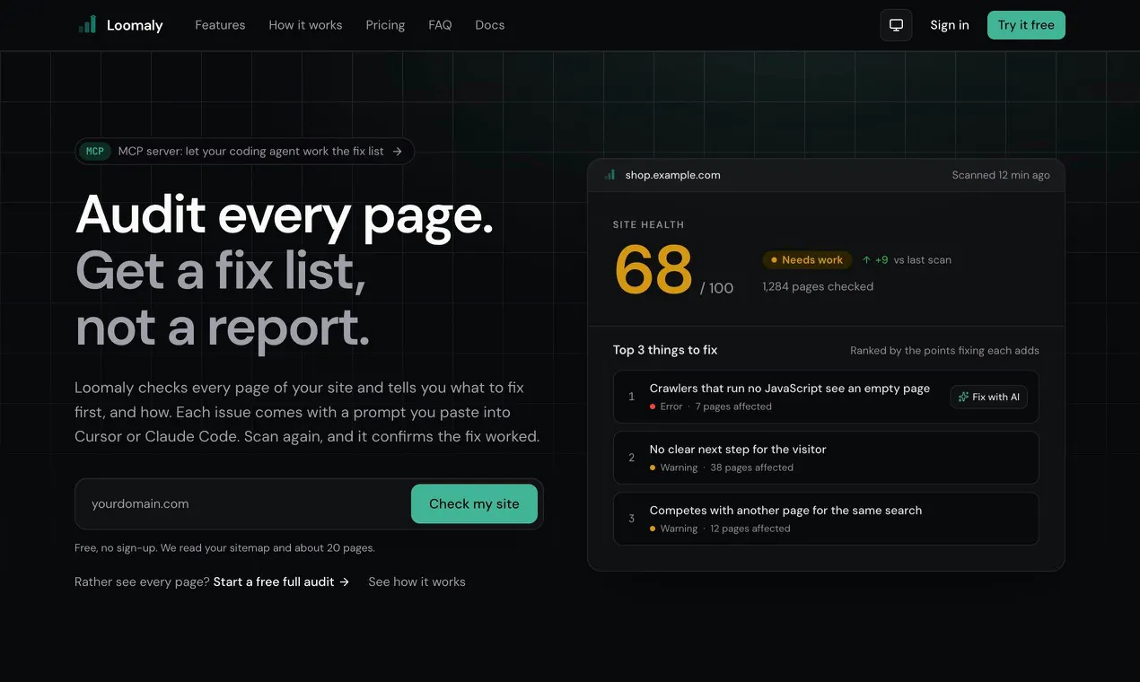1140x682 pixels.
Task: Open the Competes with another page issue
Action: pyautogui.click(x=826, y=519)
